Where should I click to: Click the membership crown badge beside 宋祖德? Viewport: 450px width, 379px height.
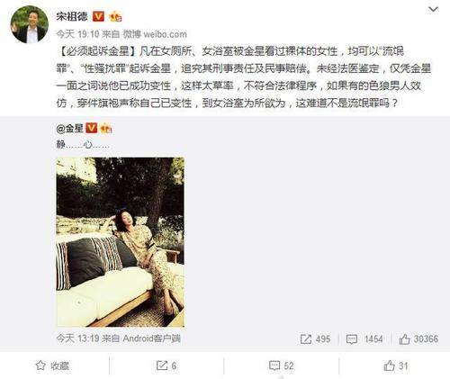click(115, 17)
